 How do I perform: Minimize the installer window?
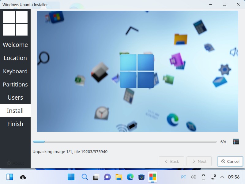(211, 4)
